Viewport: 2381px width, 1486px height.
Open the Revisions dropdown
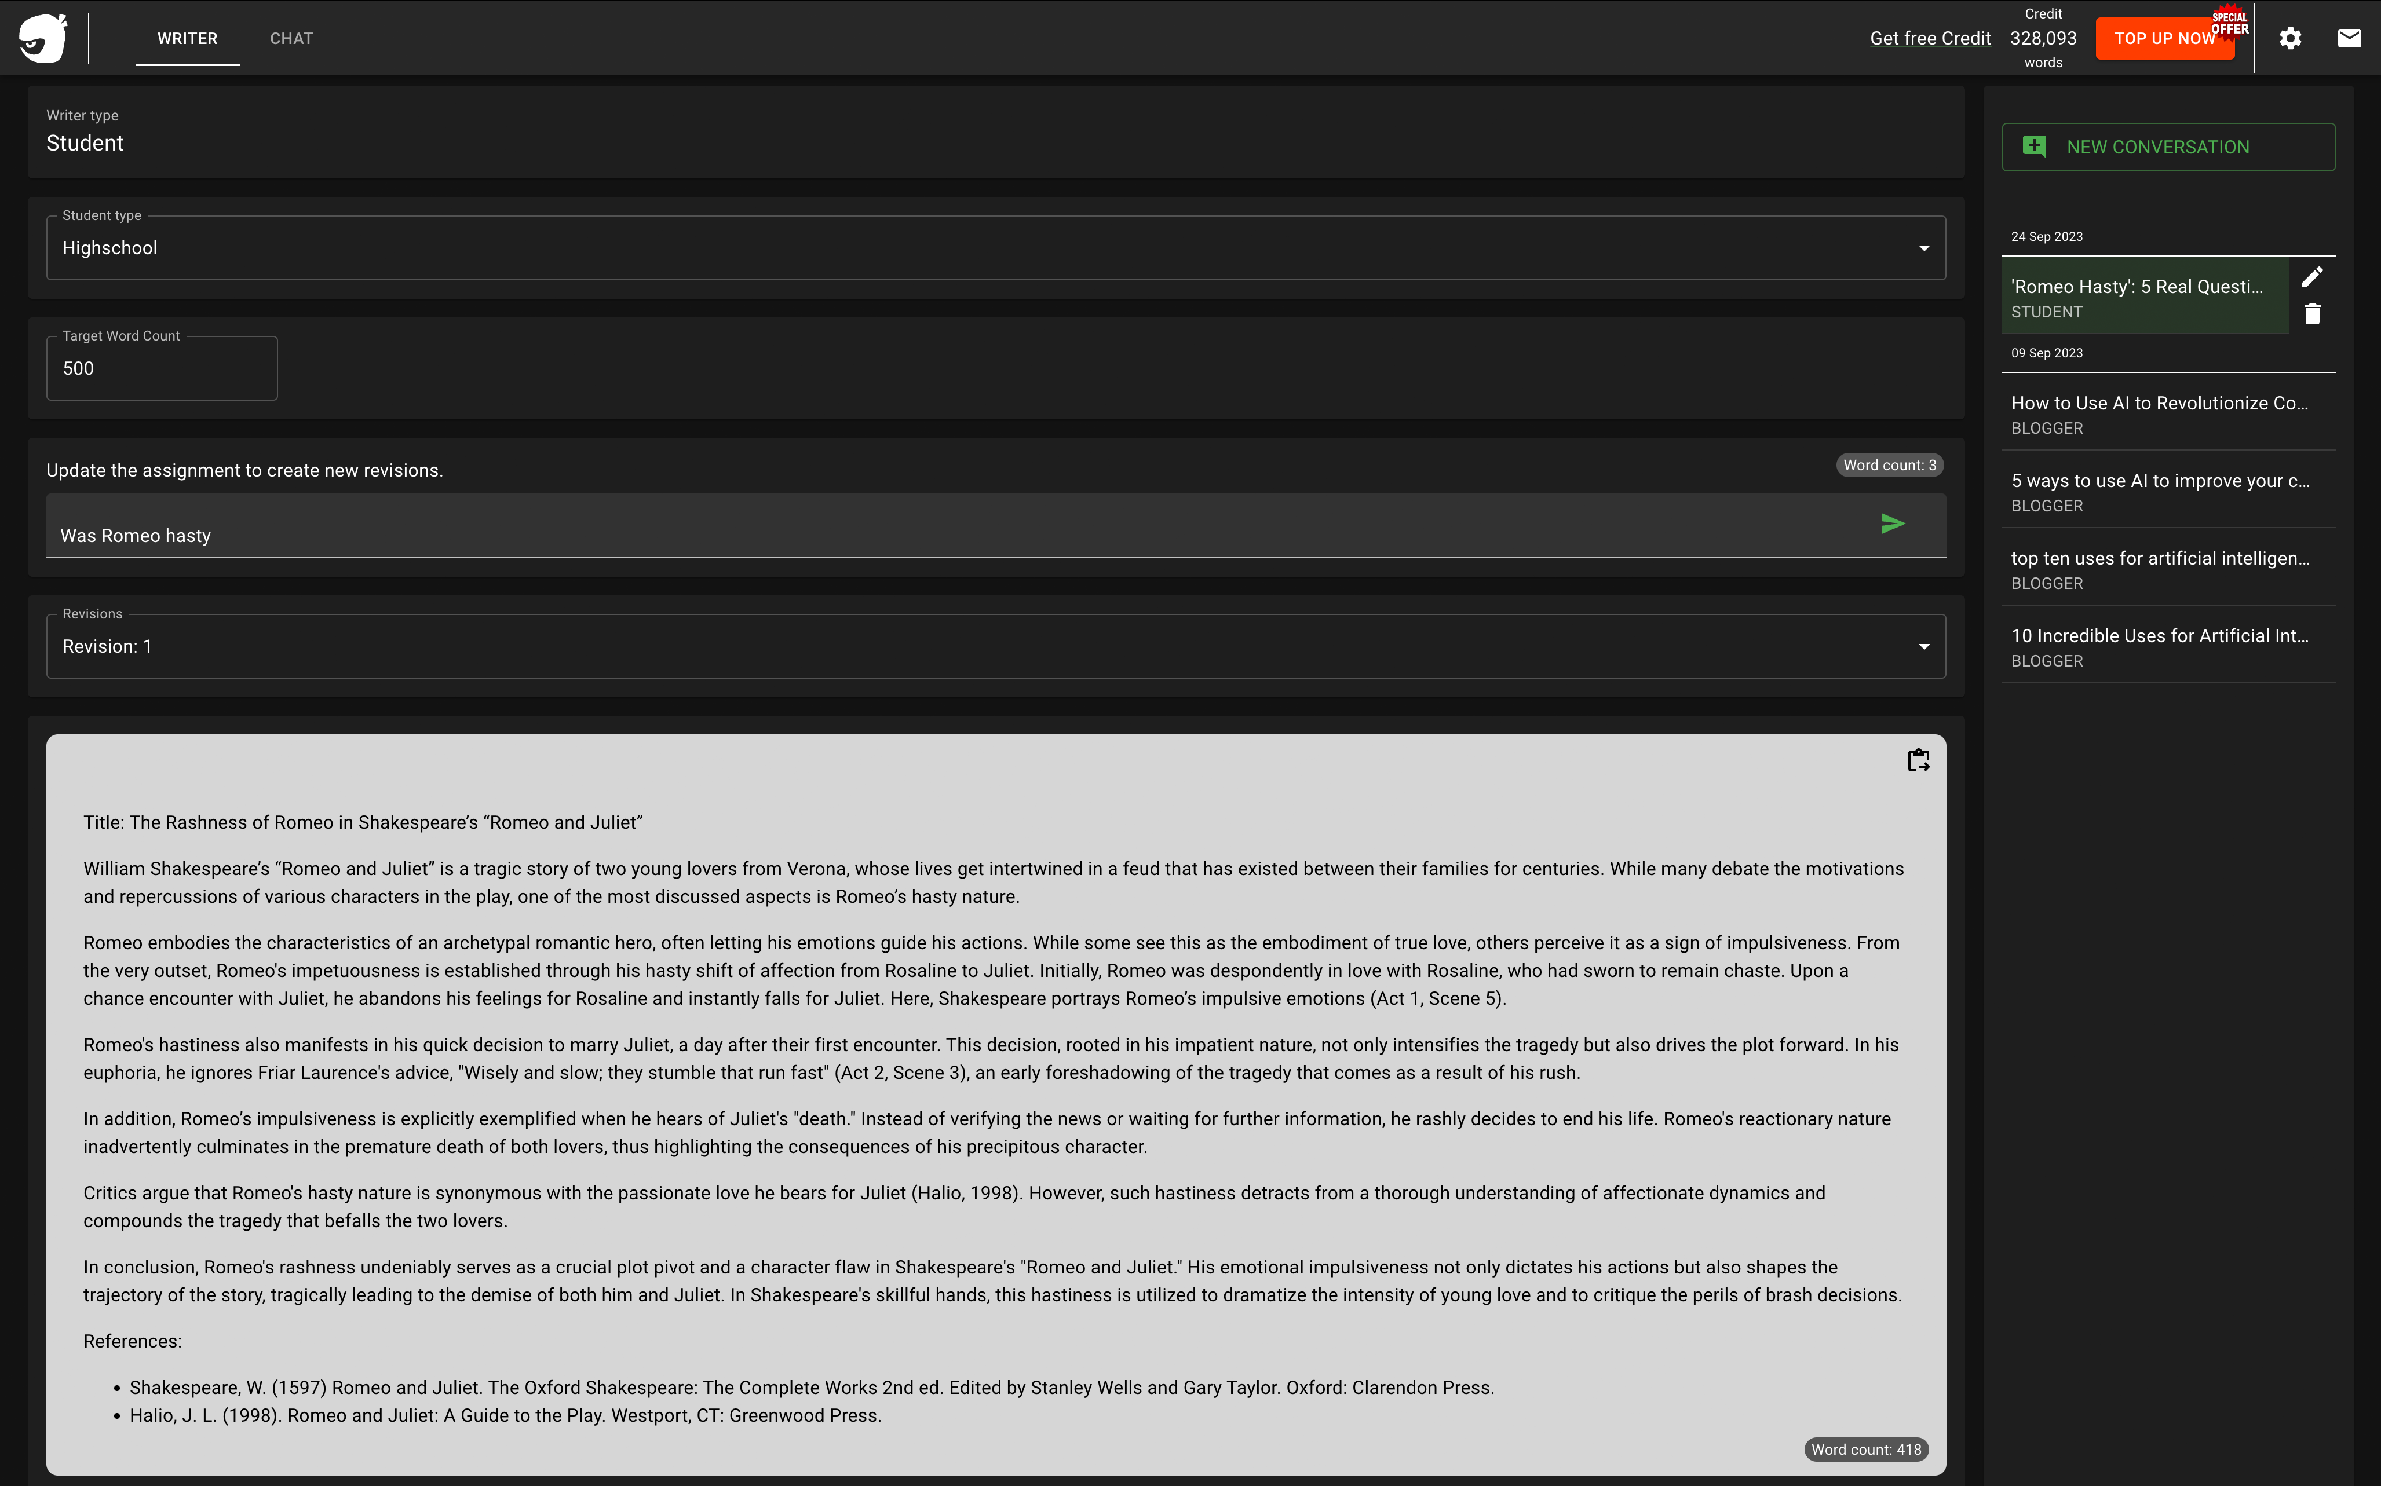point(996,646)
